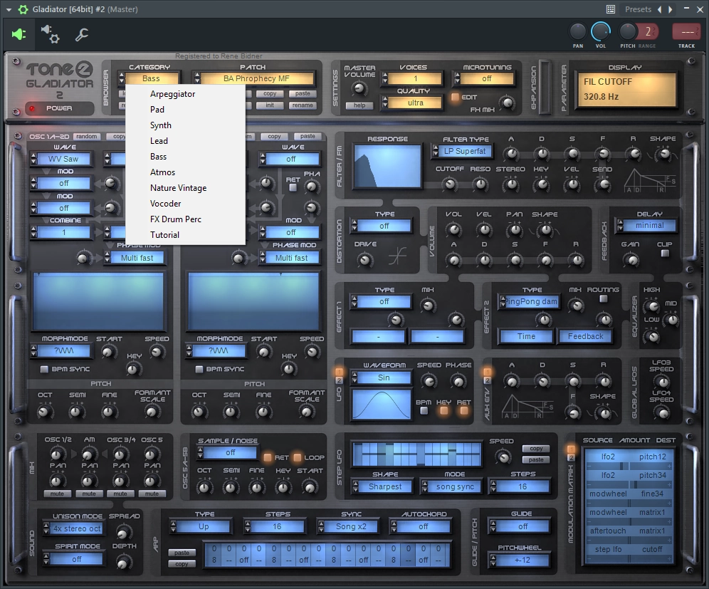Select Pad from the category menu
The height and width of the screenshot is (589, 709).
point(157,110)
